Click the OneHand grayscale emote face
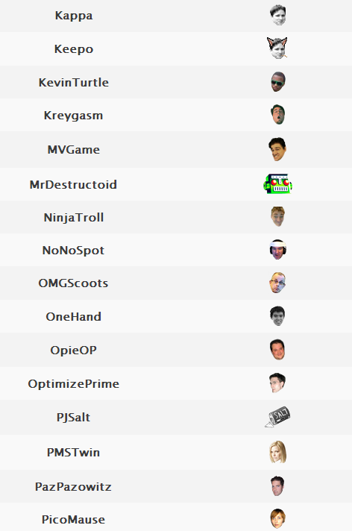The height and width of the screenshot is (531, 352). (x=278, y=316)
